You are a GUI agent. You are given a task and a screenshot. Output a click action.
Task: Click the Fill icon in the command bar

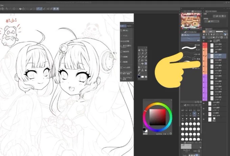coord(20,9)
